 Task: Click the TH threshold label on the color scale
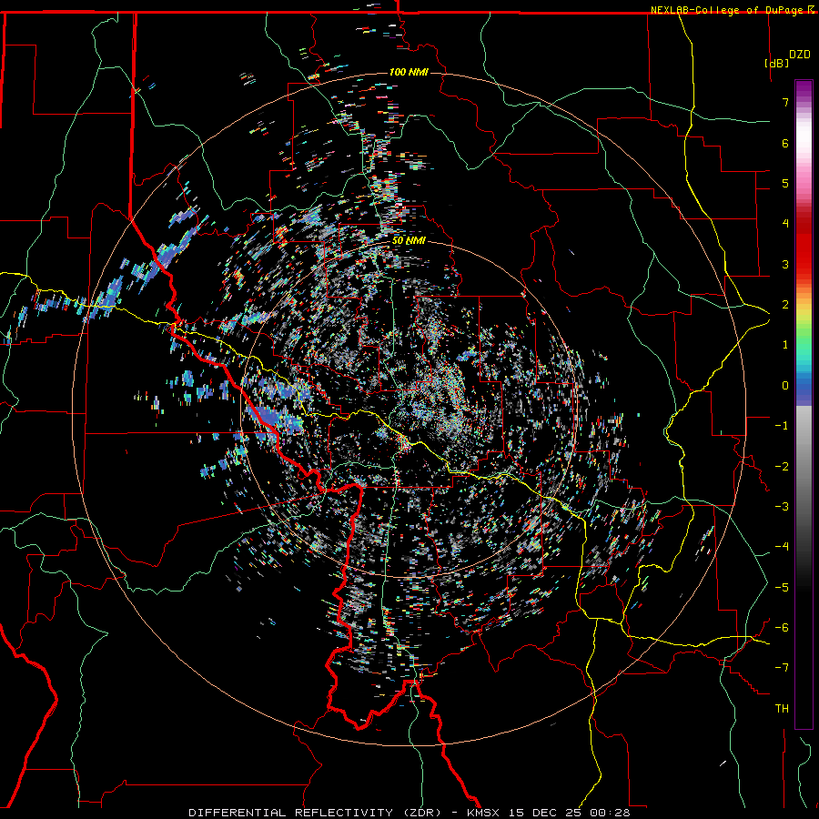coord(782,709)
